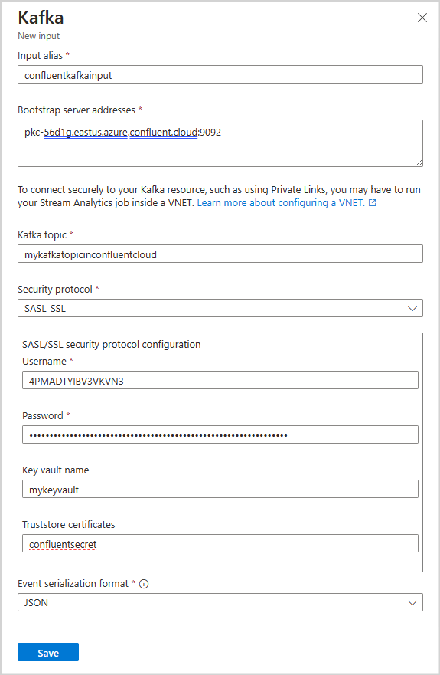This screenshot has width=440, height=675.
Task: Click the external link icon after VNET
Action: coord(373,203)
